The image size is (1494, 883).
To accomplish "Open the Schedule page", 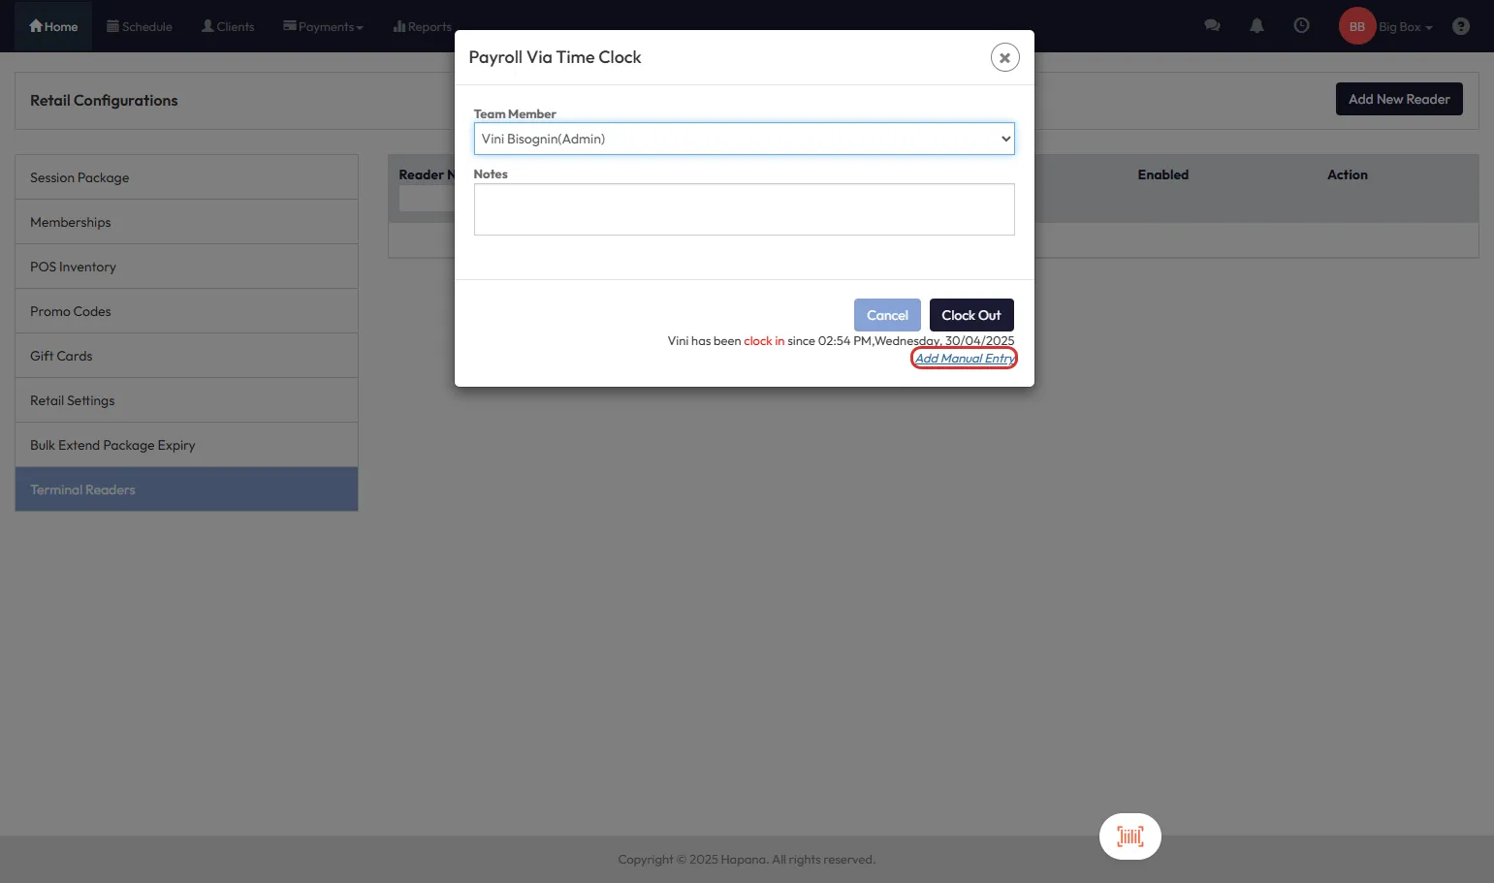I will (140, 26).
